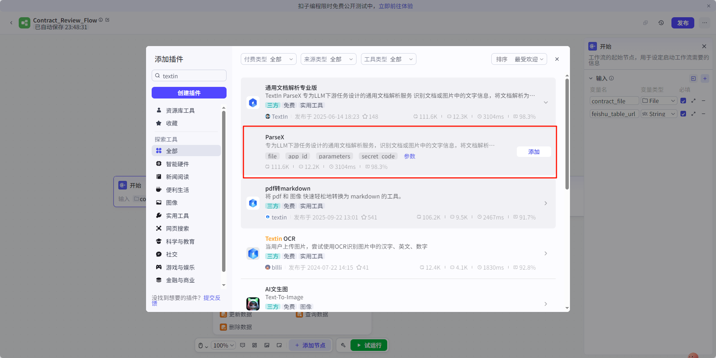Viewport: 716px width, 358px height.
Task: Click the comment bubble icon in bottom toolbar
Action: pyautogui.click(x=242, y=345)
